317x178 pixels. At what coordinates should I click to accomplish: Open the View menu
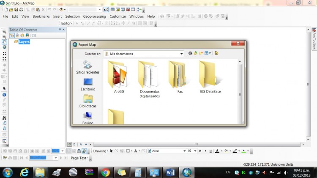(x=25, y=16)
